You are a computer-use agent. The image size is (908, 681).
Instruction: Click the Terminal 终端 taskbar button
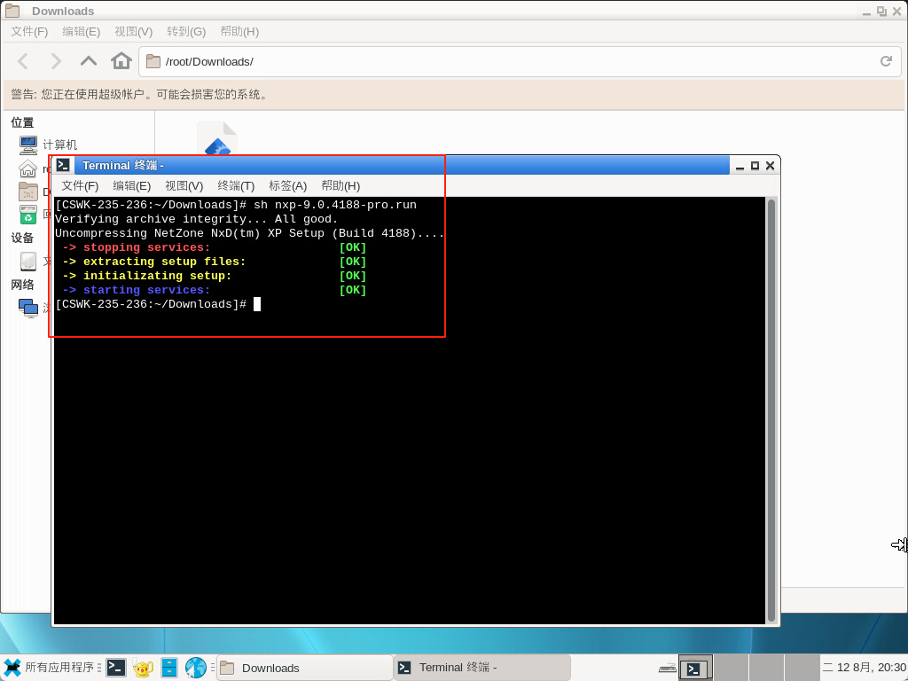click(481, 668)
